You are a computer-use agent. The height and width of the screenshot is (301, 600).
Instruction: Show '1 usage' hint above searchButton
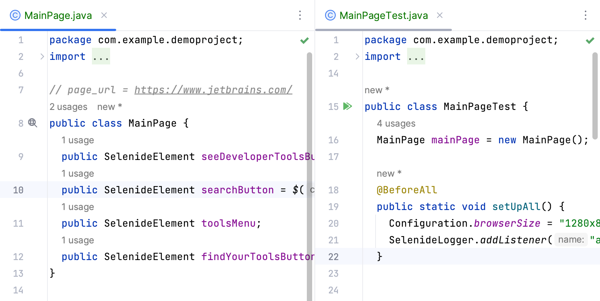coord(78,174)
